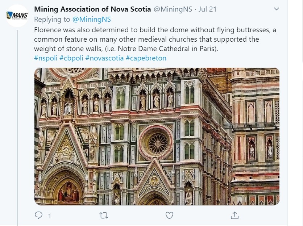Open the Jul 21 timestamp link
Image resolution: width=303 pixels, height=226 pixels.
[207, 9]
